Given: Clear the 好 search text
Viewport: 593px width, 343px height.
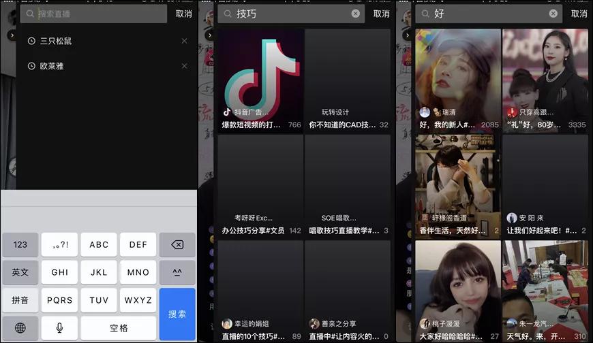Looking at the screenshot, I should pos(553,14).
